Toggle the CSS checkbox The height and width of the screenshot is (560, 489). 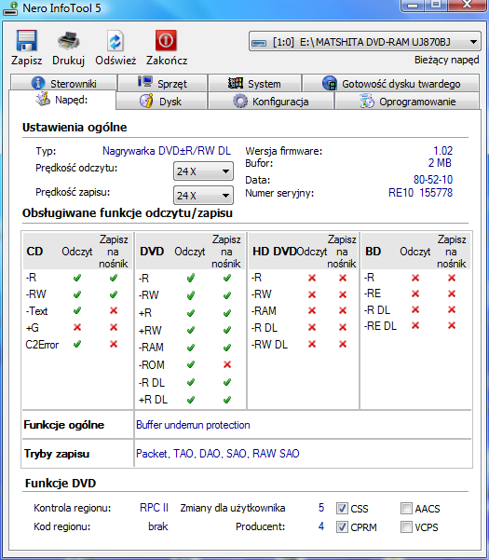click(x=342, y=508)
